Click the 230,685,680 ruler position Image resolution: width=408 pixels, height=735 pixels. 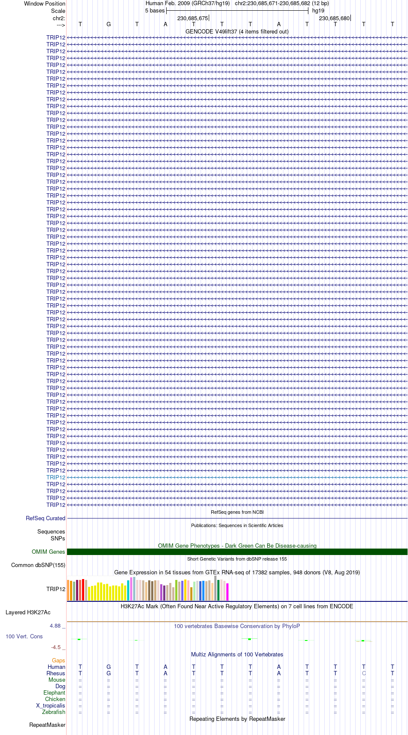tap(334, 18)
